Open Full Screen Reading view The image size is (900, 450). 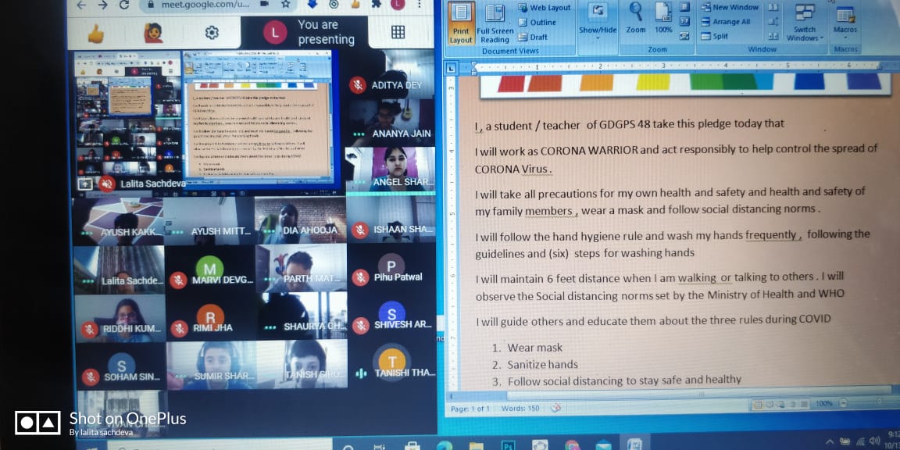pos(494,23)
